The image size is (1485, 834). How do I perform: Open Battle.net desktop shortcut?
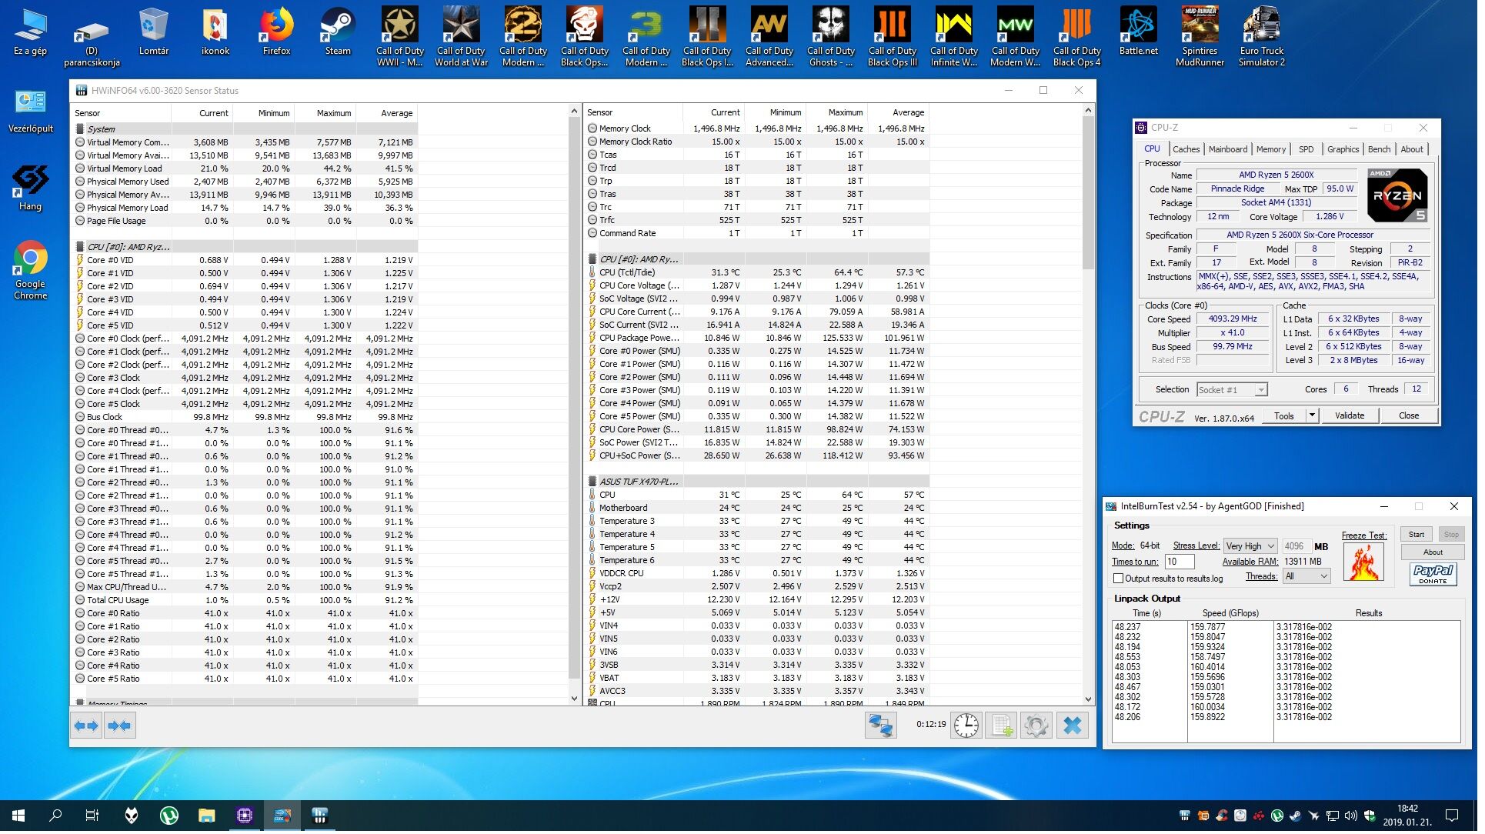click(1144, 32)
